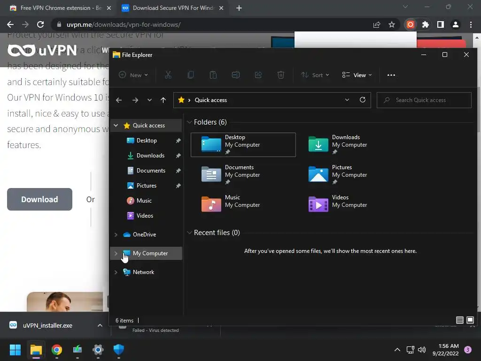
Task: Bookmark this page with the star icon
Action: click(392, 24)
